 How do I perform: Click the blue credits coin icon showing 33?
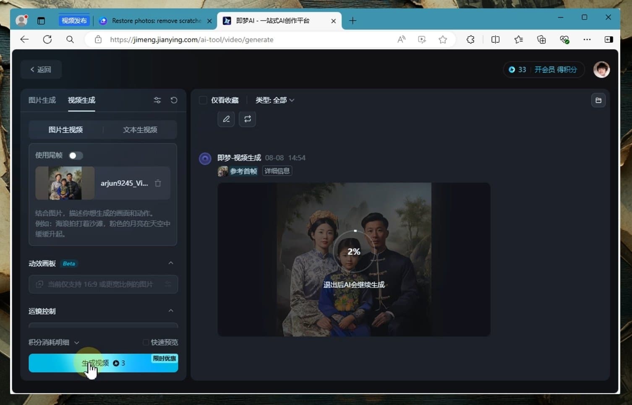(x=512, y=70)
